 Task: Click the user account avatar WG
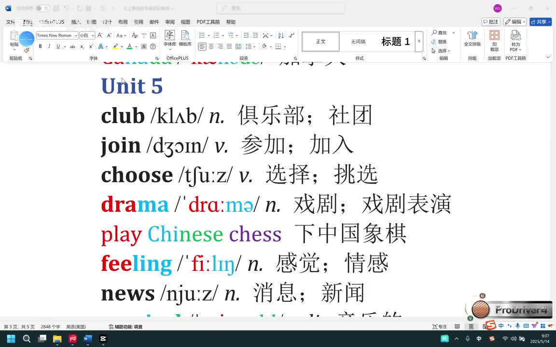(x=498, y=8)
